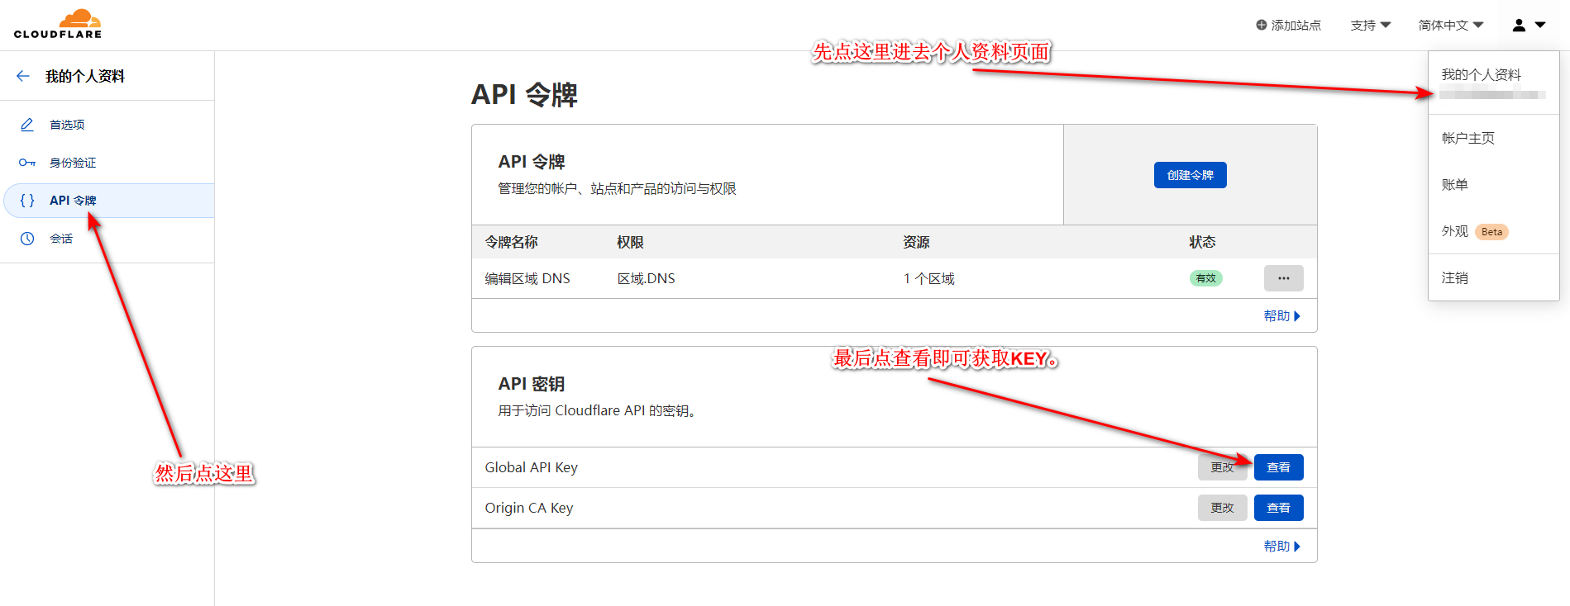Open the three-dot menu for 编辑区域 DNS token

pos(1284,278)
